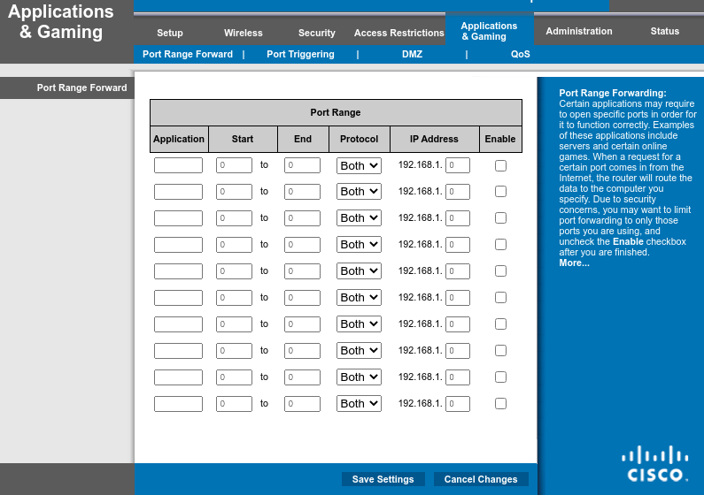704x495 pixels.
Task: Click the Port Range table header
Action: pos(336,112)
